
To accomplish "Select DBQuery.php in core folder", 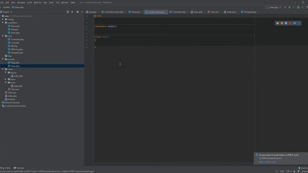I will pyautogui.click(x=15, y=49).
